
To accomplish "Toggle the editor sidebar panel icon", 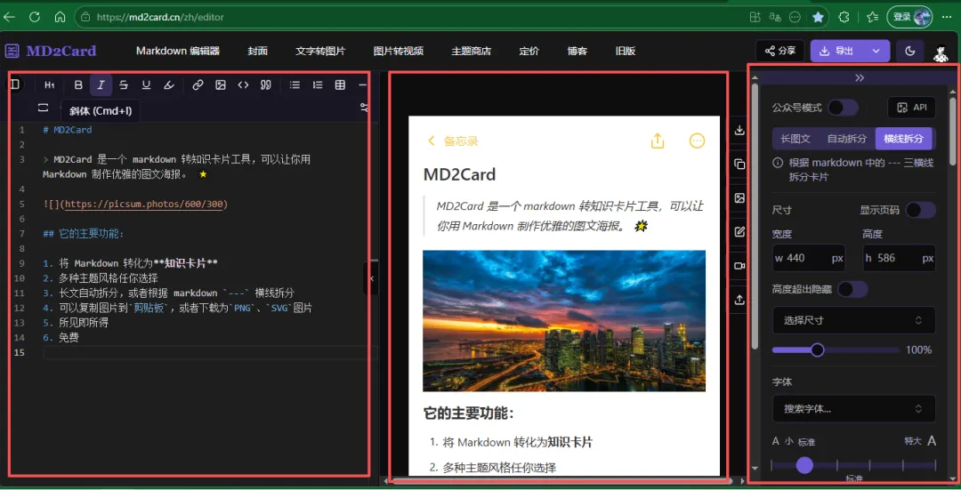I will pyautogui.click(x=16, y=84).
